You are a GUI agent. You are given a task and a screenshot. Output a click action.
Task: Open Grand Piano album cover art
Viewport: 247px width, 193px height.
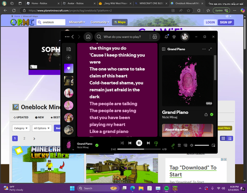[x=188, y=81]
